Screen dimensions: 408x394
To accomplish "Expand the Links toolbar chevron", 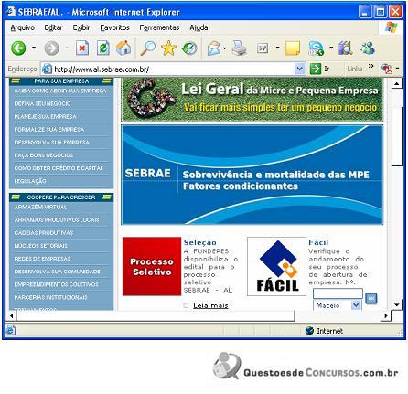I will tap(370, 66).
